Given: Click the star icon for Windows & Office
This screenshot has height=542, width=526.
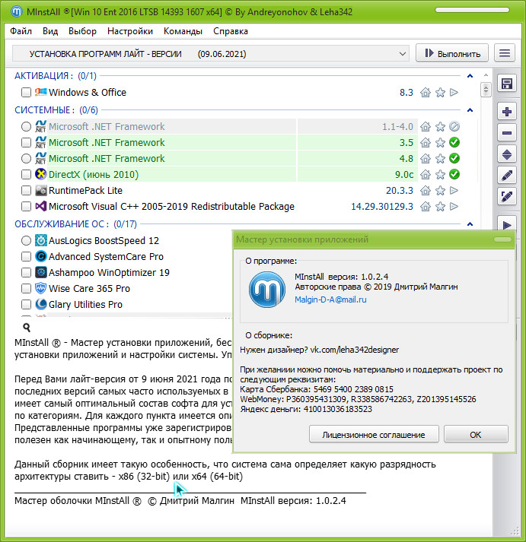Looking at the screenshot, I should [440, 93].
